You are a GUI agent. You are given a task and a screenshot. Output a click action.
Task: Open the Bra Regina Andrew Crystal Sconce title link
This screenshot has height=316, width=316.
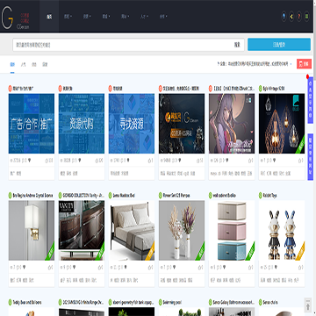(x=32, y=195)
